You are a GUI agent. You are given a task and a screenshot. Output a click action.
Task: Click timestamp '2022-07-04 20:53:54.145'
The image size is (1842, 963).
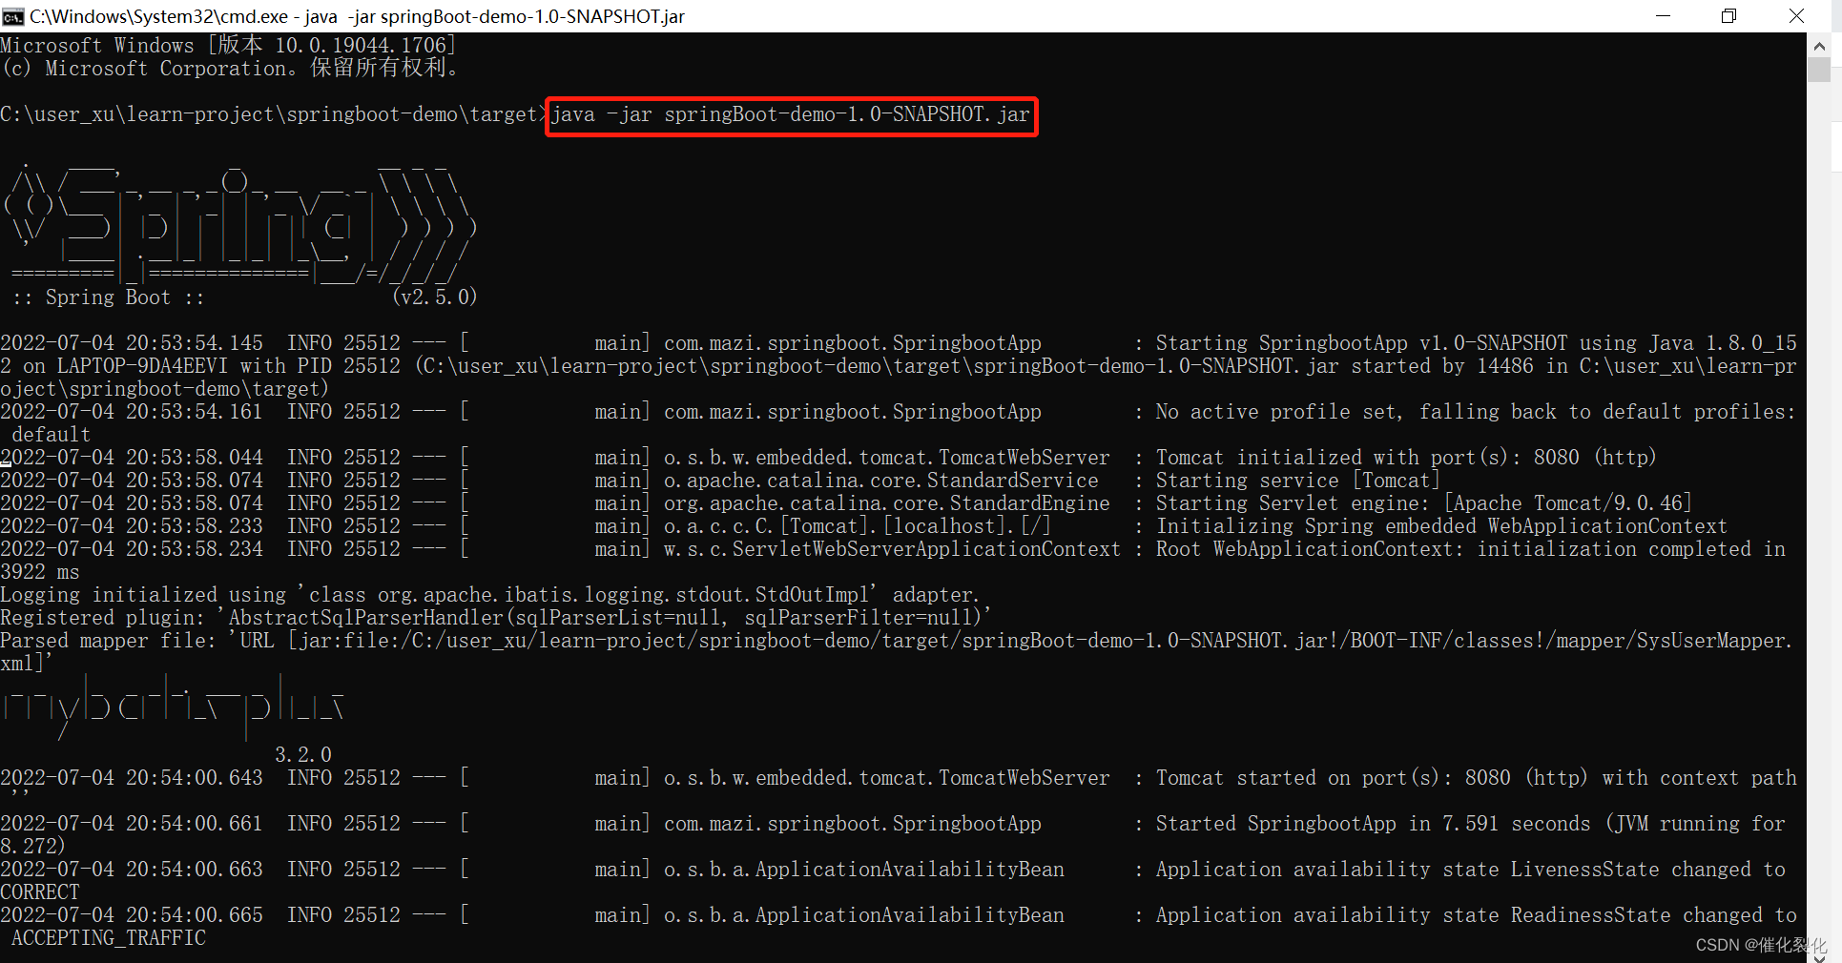click(x=132, y=343)
